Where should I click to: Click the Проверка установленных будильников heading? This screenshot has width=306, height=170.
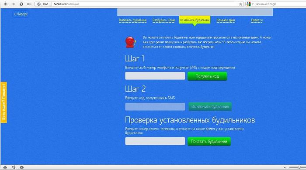(x=190, y=120)
